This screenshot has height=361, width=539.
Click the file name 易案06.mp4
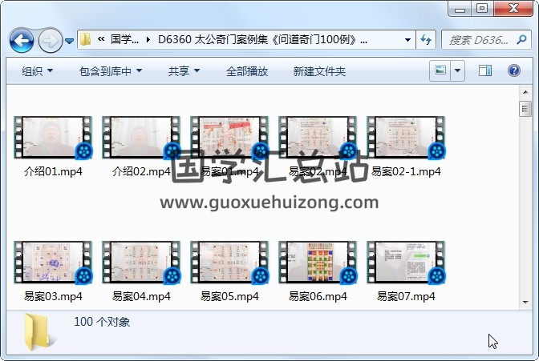tap(318, 296)
